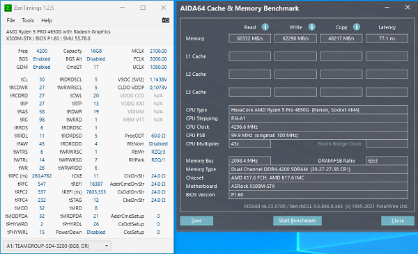Click the Memory Write value 62298 MB/s

pos(295,38)
